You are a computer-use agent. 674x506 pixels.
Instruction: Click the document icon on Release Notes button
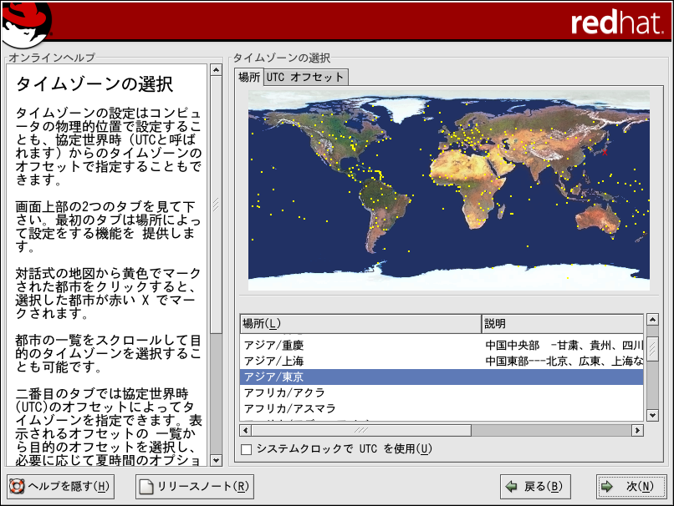point(146,487)
